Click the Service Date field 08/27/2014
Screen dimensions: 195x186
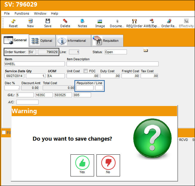14,76
